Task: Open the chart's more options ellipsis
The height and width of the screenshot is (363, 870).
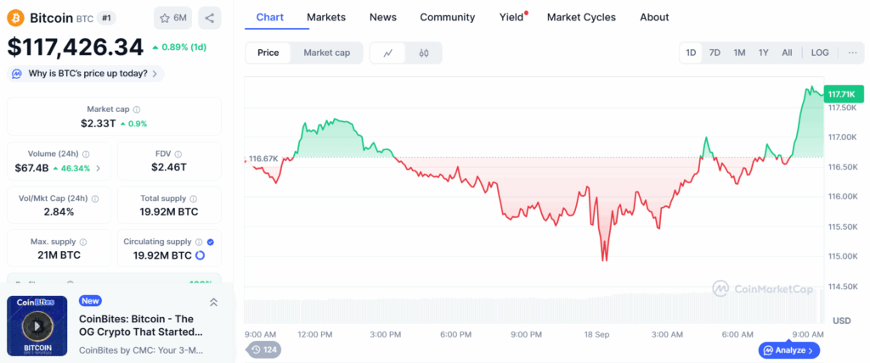Action: (852, 53)
